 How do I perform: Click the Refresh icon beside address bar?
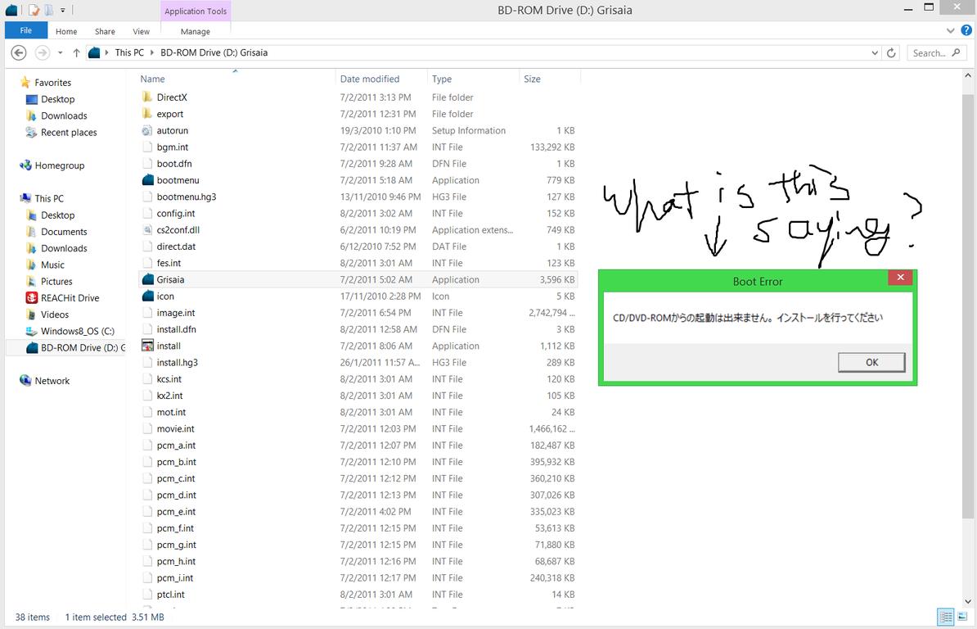click(x=892, y=52)
